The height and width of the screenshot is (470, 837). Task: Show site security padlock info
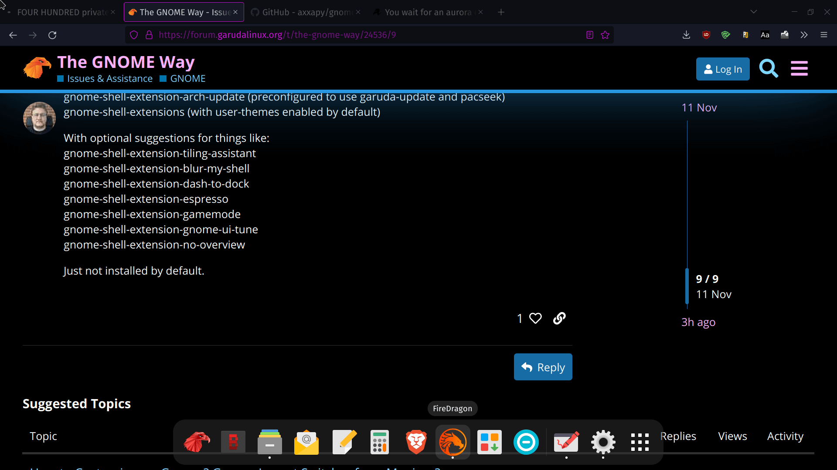(x=149, y=35)
